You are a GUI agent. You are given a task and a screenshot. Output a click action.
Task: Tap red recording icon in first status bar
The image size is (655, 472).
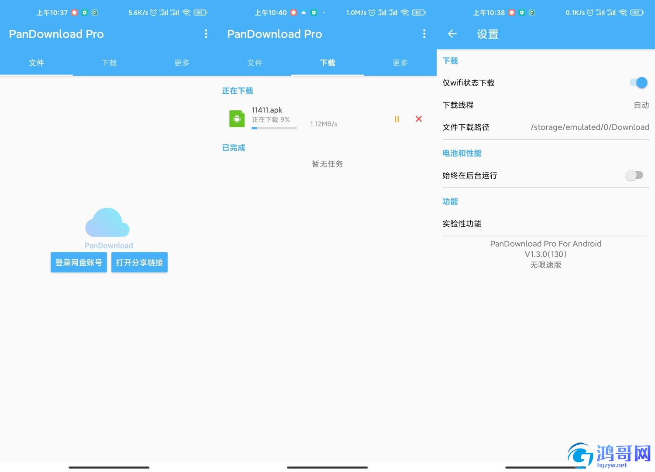[x=75, y=13]
